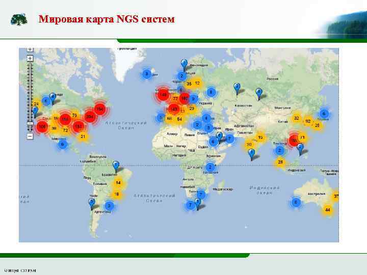Image resolution: width=367 pixels, height=275 pixels.
Task: Click the Монголия map label
Action: tap(282, 108)
